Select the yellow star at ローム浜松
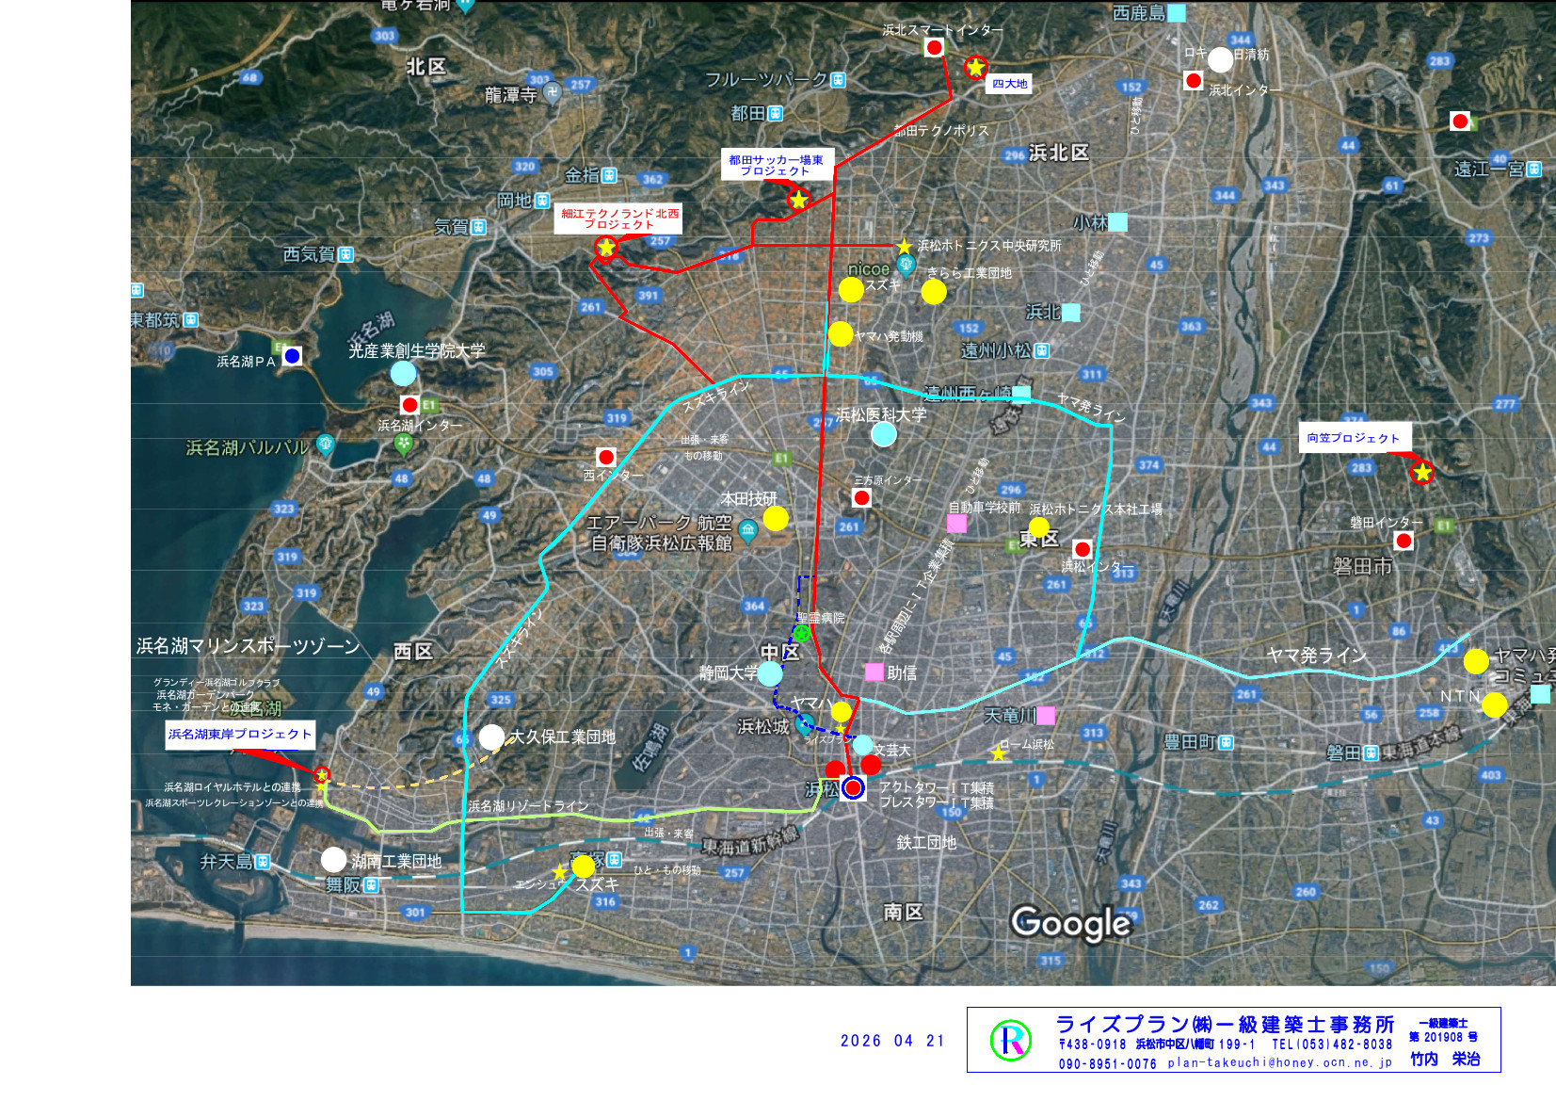1556x1101 pixels. (x=999, y=753)
